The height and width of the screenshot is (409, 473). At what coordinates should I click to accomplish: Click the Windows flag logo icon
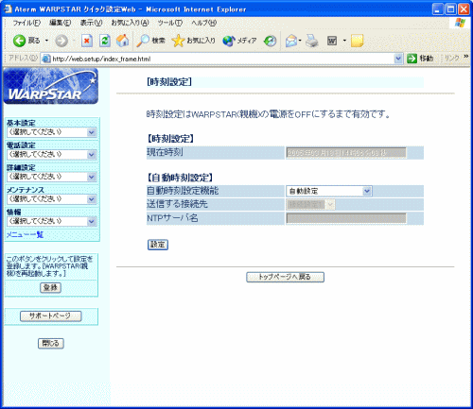coord(460,23)
